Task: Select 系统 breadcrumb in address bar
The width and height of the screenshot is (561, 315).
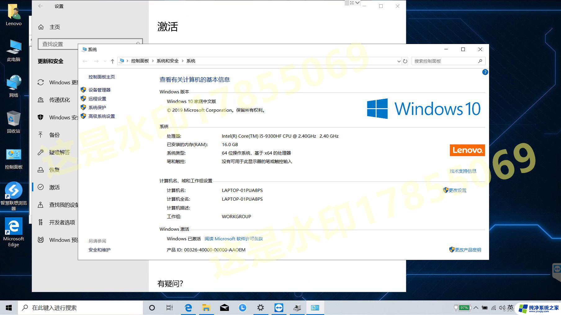Action: [191, 61]
